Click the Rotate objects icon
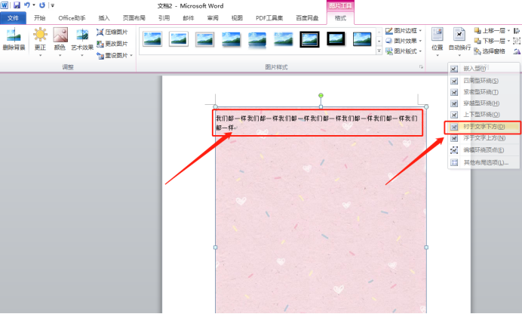Image resolution: width=522 pixels, height=314 pixels. click(x=517, y=51)
